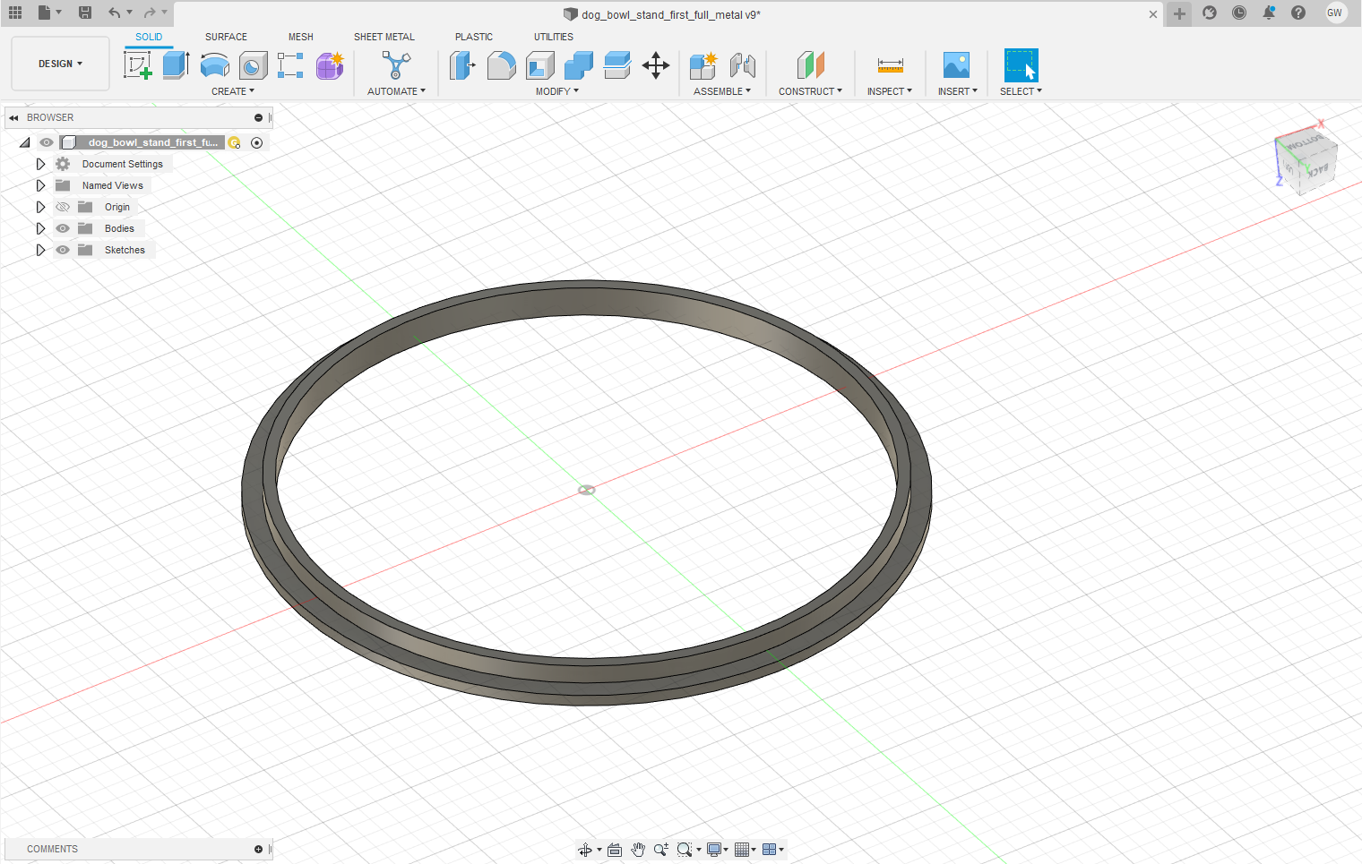This screenshot has height=864, width=1362.
Task: Open the DESIGN workspace dropdown
Action: (60, 64)
